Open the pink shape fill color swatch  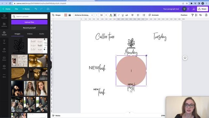point(66,15)
